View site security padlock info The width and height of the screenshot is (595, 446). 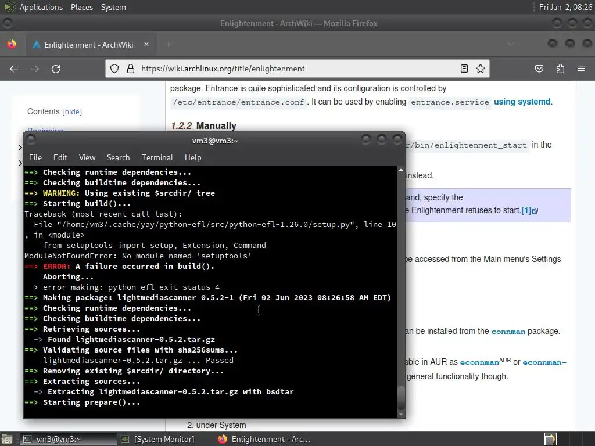(131, 69)
